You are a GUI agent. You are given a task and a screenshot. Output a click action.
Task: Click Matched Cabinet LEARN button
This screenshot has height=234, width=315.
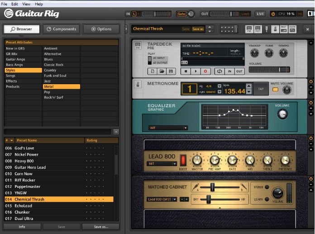coord(267,199)
